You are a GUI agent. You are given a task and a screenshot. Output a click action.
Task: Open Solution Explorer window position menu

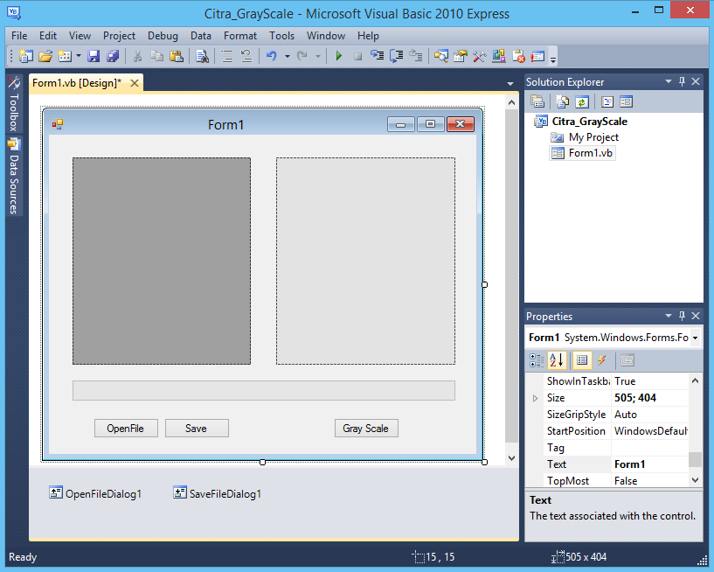click(x=668, y=81)
